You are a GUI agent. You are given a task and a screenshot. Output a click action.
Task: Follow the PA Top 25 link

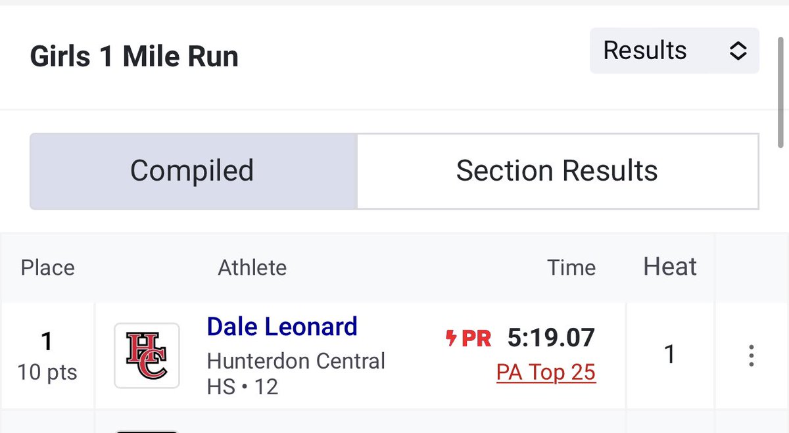(546, 373)
